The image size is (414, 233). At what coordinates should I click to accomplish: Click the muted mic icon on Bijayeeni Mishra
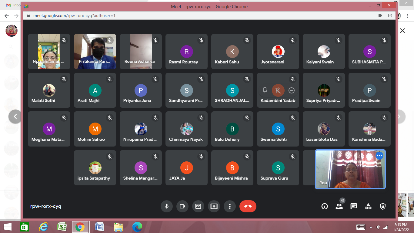click(x=247, y=157)
